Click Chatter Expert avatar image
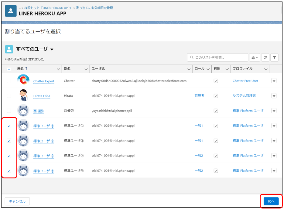The height and width of the screenshot is (210, 284). (x=23, y=80)
